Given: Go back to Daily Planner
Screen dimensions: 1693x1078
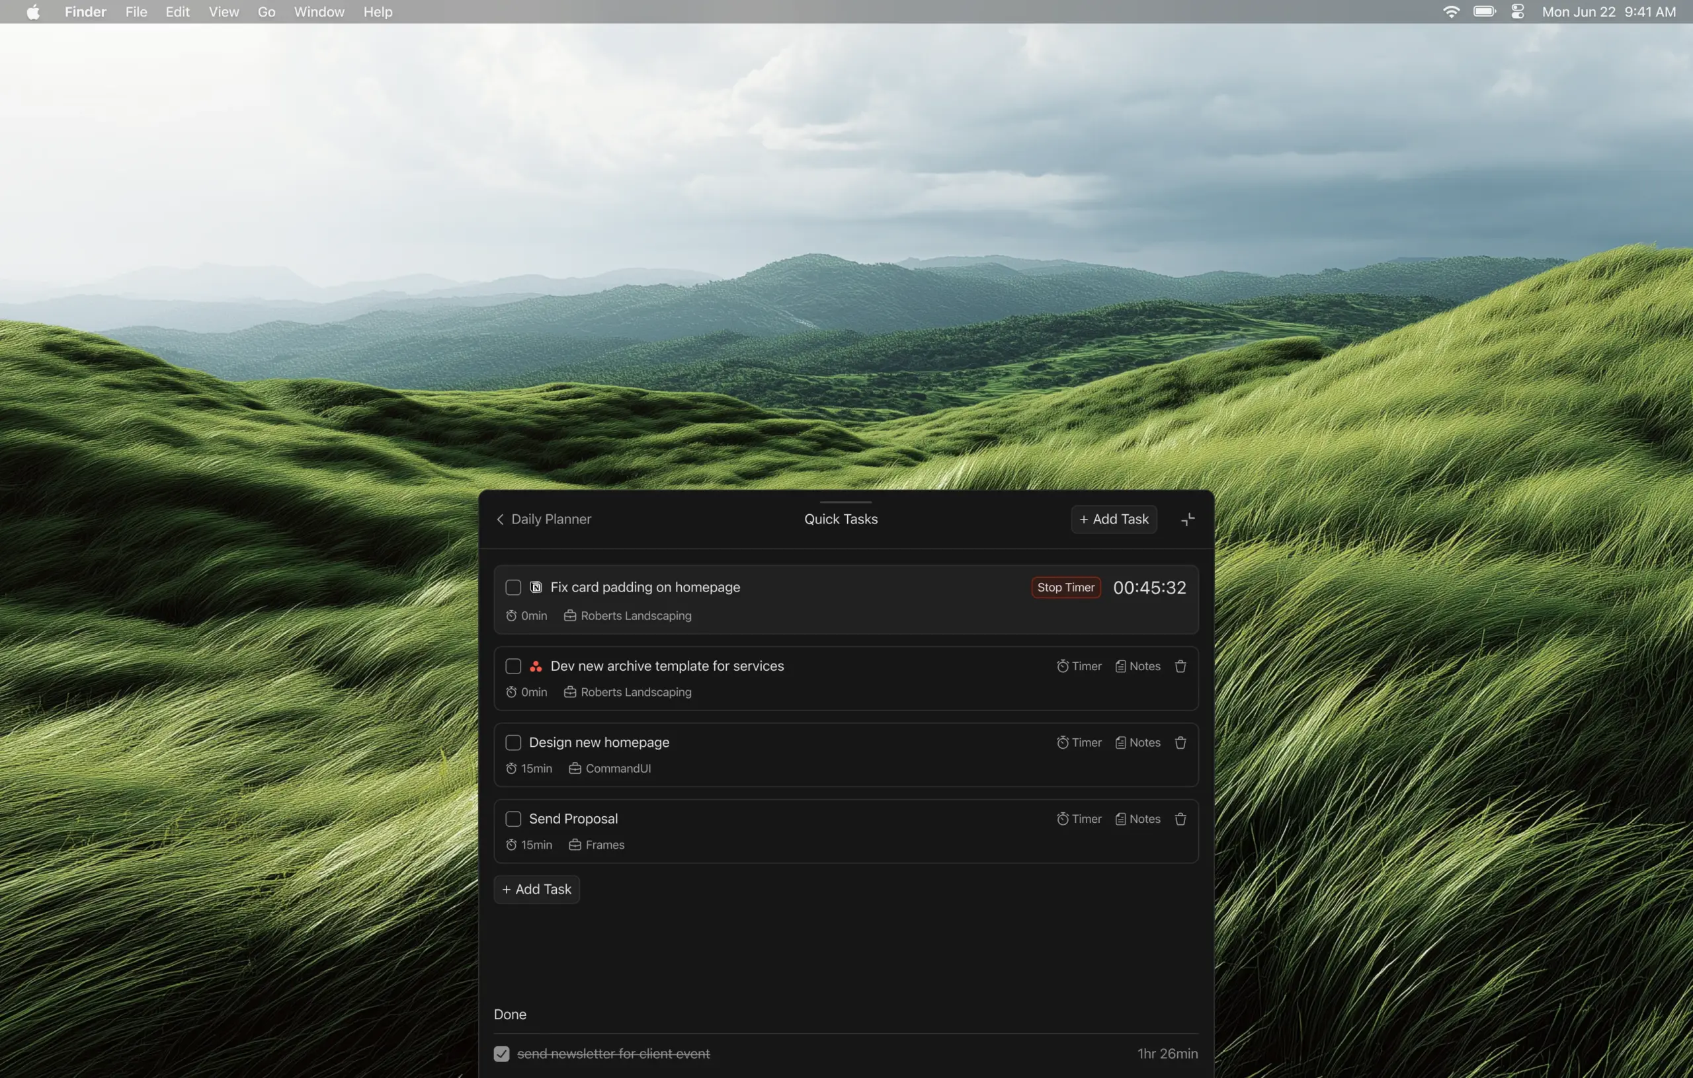Looking at the screenshot, I should click(x=544, y=520).
